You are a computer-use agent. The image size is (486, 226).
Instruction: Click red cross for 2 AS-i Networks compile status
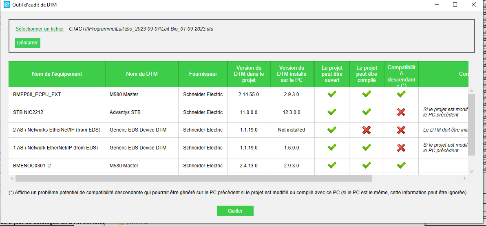[x=367, y=130]
